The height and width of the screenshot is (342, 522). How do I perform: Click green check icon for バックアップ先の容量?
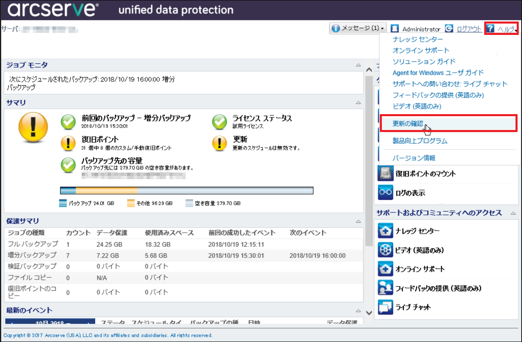point(69,165)
